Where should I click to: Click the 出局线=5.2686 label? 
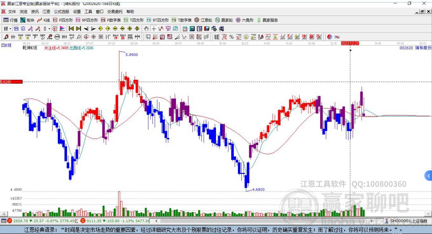click(81, 48)
